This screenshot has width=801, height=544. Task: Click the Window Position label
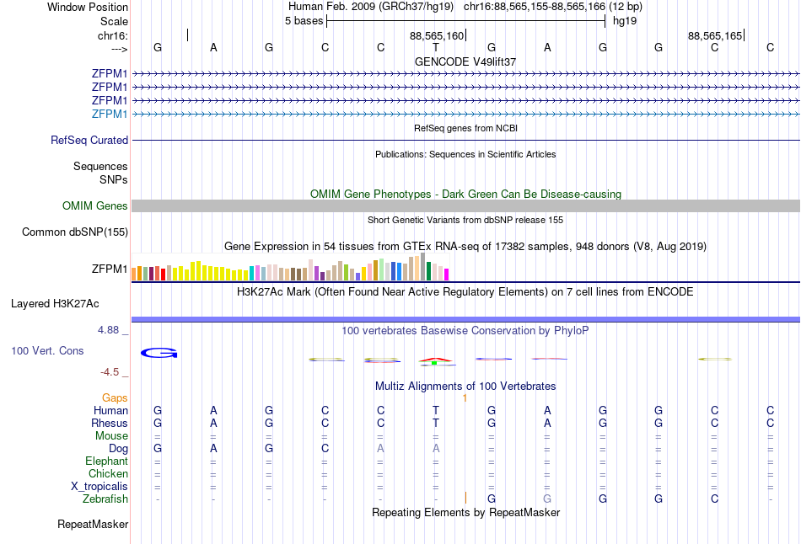pos(88,7)
